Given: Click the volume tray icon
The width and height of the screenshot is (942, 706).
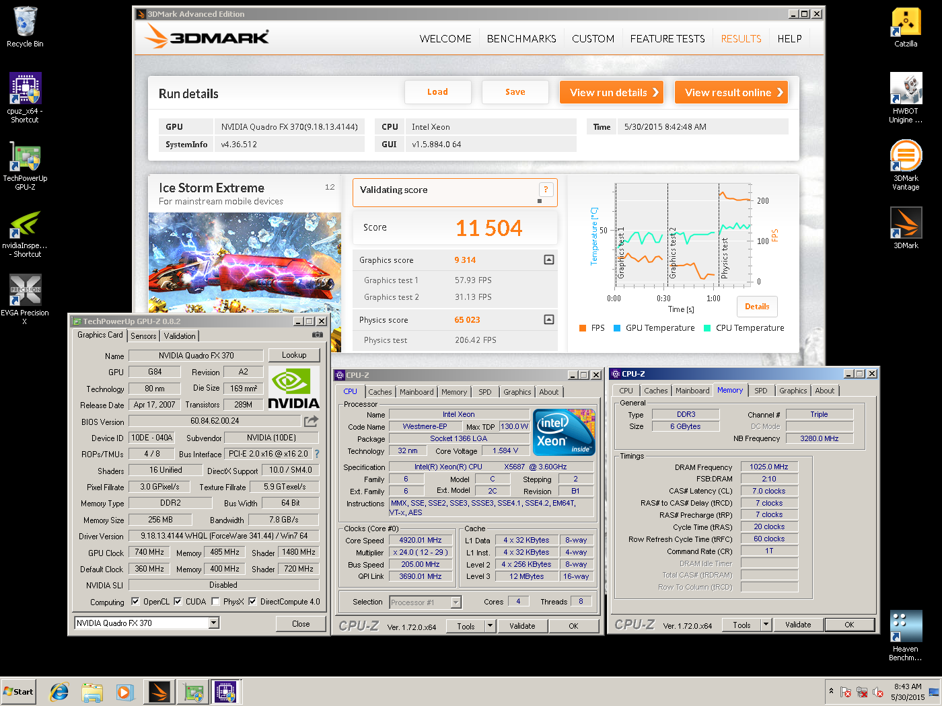Looking at the screenshot, I should (x=877, y=692).
